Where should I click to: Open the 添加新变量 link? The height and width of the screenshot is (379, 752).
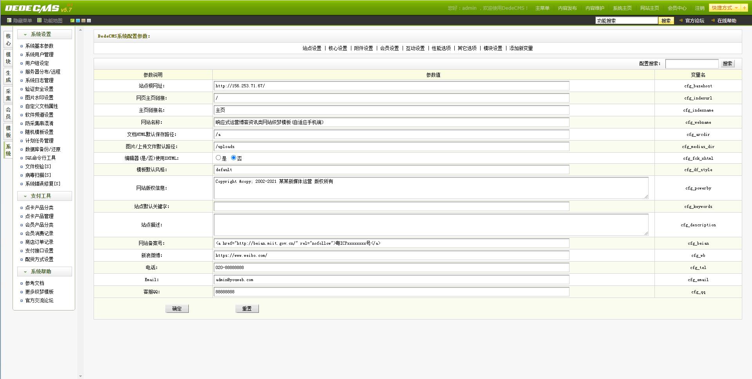521,48
